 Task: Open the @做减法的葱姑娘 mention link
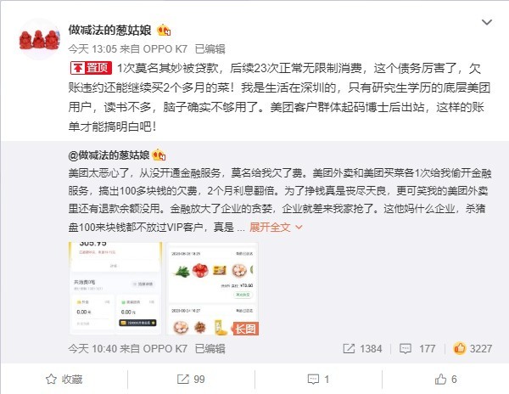[x=109, y=155]
